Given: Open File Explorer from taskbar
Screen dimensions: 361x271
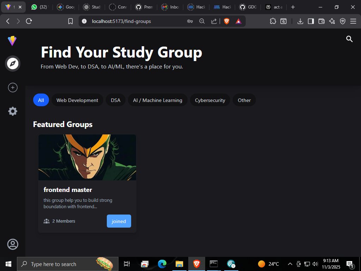Looking at the screenshot, I should [179, 264].
